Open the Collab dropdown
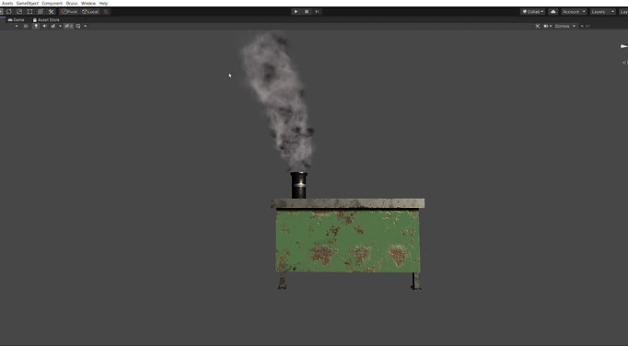Viewport: 628px width, 346px height. 532,12
